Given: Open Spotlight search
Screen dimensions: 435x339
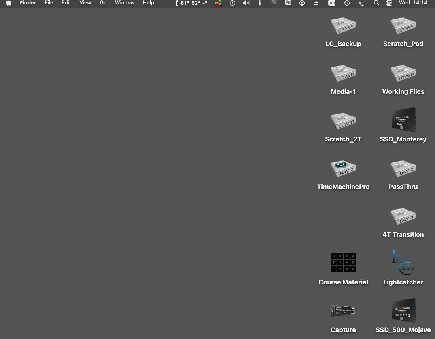Looking at the screenshot, I should point(376,3).
